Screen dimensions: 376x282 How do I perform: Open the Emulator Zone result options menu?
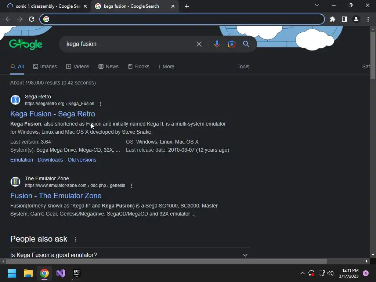tap(131, 185)
